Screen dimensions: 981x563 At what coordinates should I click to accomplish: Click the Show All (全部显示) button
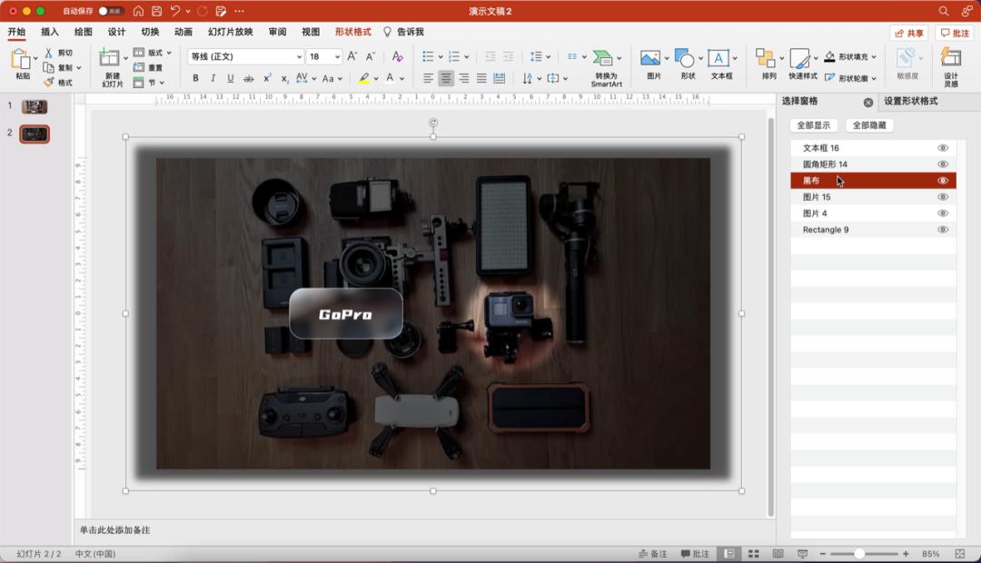coord(813,125)
